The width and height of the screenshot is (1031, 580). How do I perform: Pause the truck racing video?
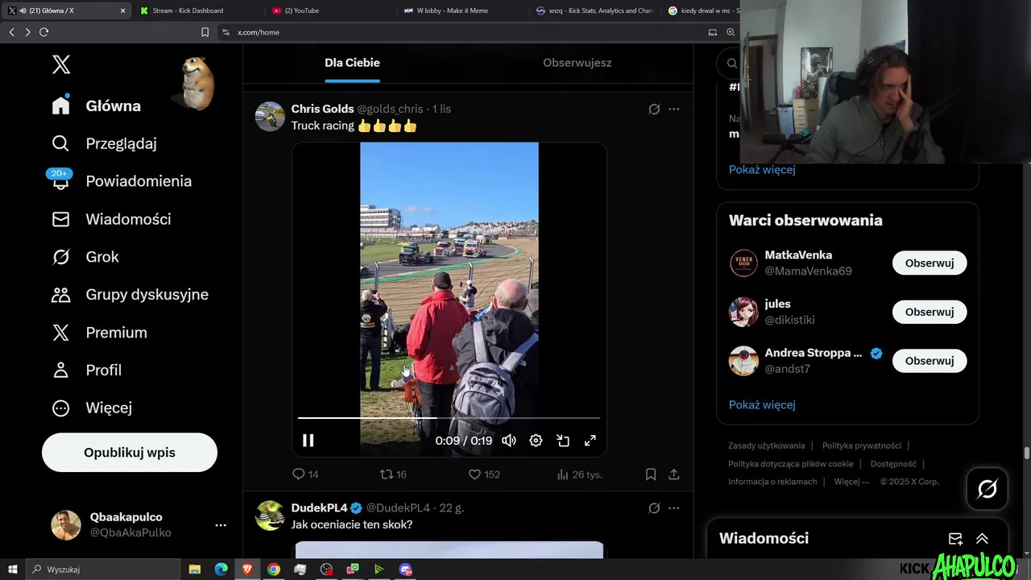[308, 441]
